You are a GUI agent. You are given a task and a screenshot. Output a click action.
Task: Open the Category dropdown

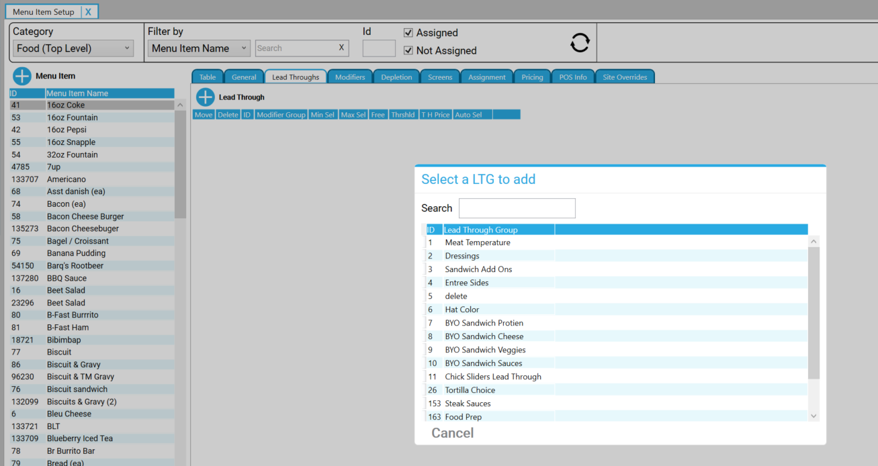pos(73,48)
